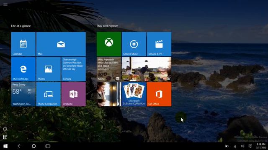This screenshot has height=150, width=268.
Task: Launch Microsoft Solitaire Collection tile
Action: pyautogui.click(x=134, y=94)
